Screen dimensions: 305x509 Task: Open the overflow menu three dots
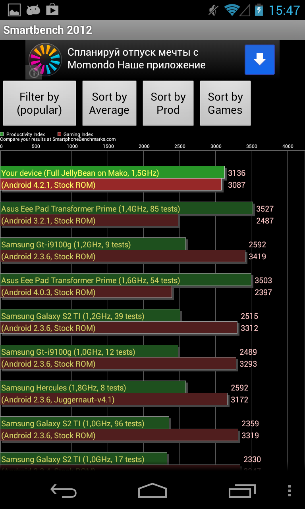coord(290,491)
